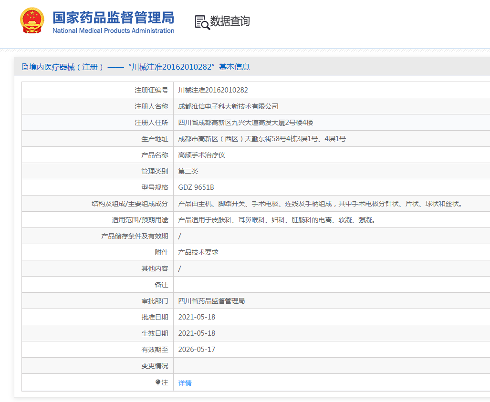The height and width of the screenshot is (402, 490).
Task: Select 成都维信电子科大新技术有限公司 cell
Action: click(x=228, y=106)
